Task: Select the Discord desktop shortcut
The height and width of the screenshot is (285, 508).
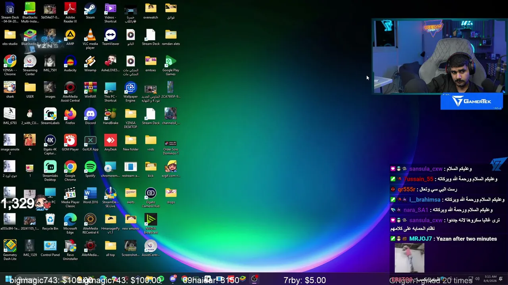Action: tap(90, 116)
